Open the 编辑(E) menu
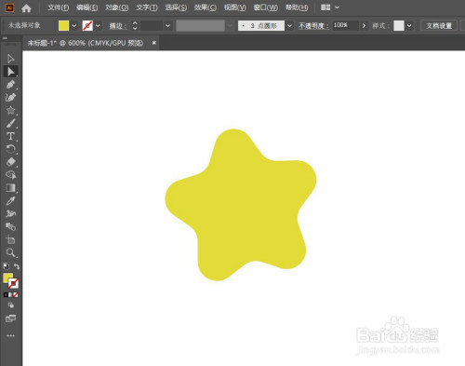Image resolution: width=465 pixels, height=366 pixels. (x=87, y=7)
